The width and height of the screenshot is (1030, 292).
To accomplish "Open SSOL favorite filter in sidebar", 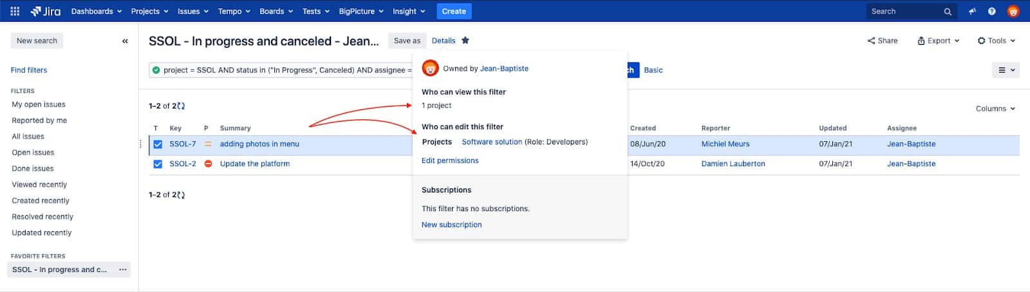I will tap(59, 270).
